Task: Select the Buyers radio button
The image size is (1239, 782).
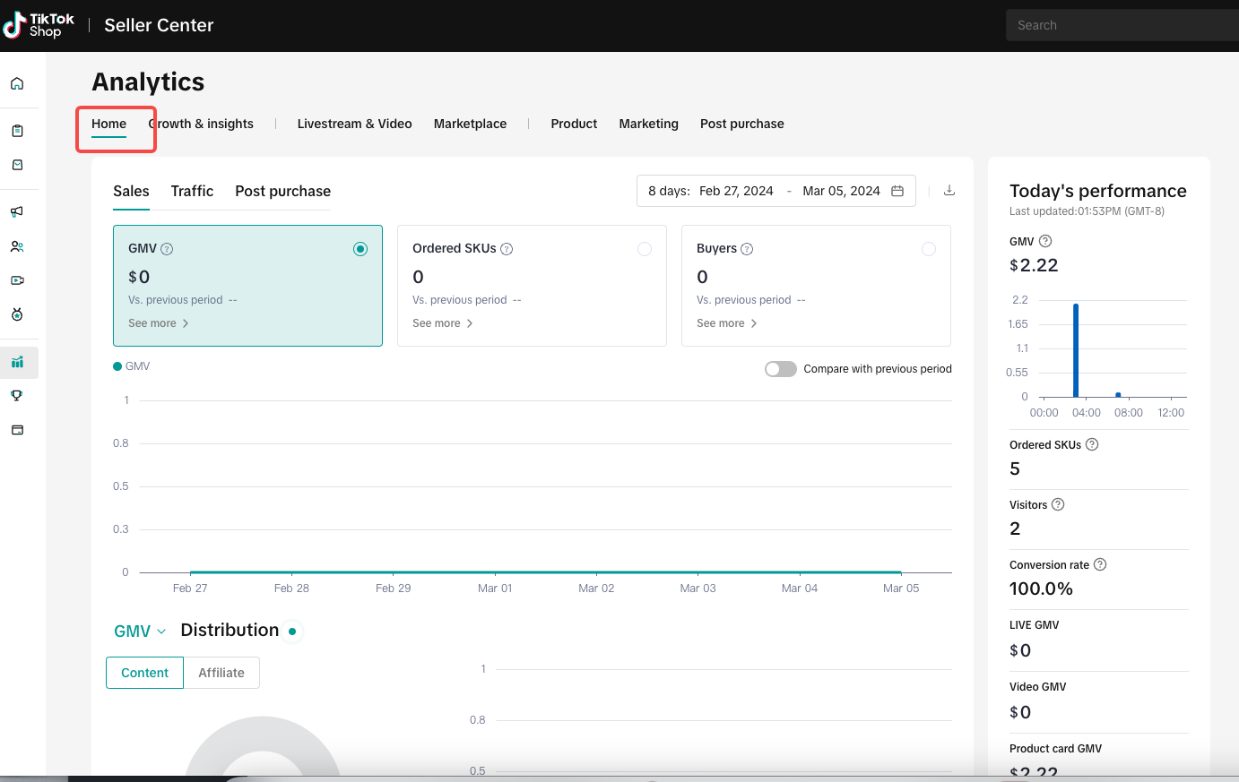Action: click(928, 249)
